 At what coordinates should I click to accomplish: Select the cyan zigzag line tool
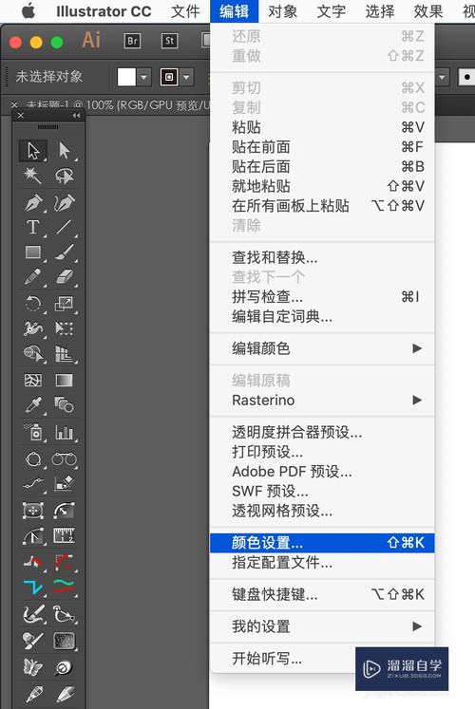33,588
